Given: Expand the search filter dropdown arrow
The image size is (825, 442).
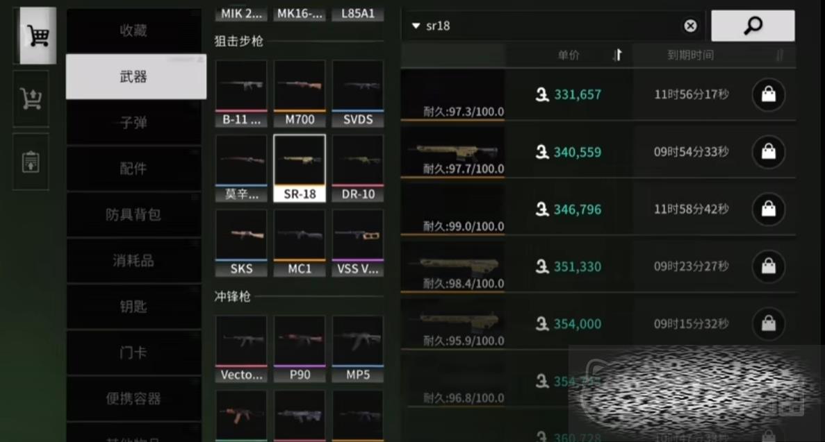Looking at the screenshot, I should tap(416, 26).
